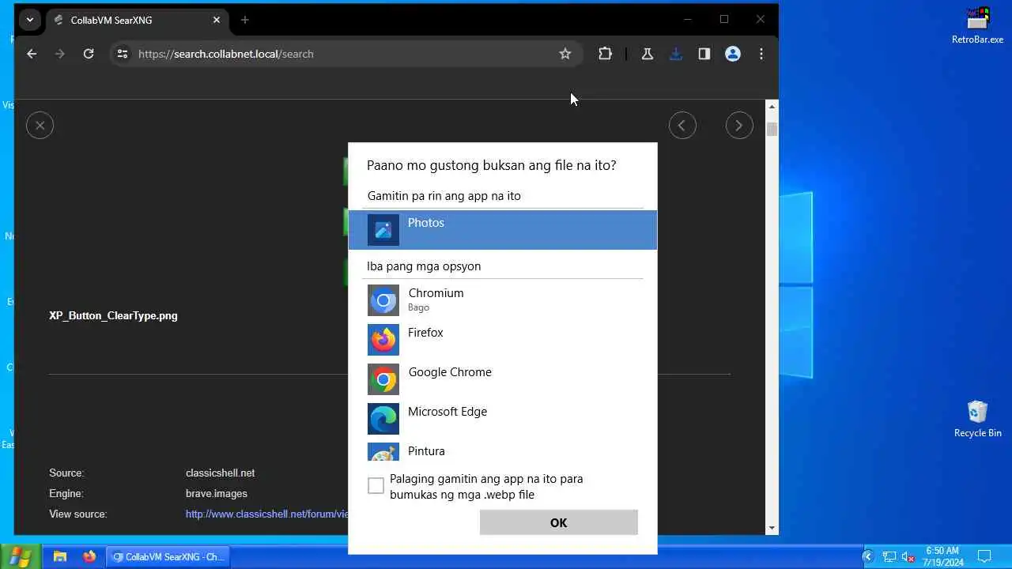
Task: Show next image result
Action: (x=739, y=126)
